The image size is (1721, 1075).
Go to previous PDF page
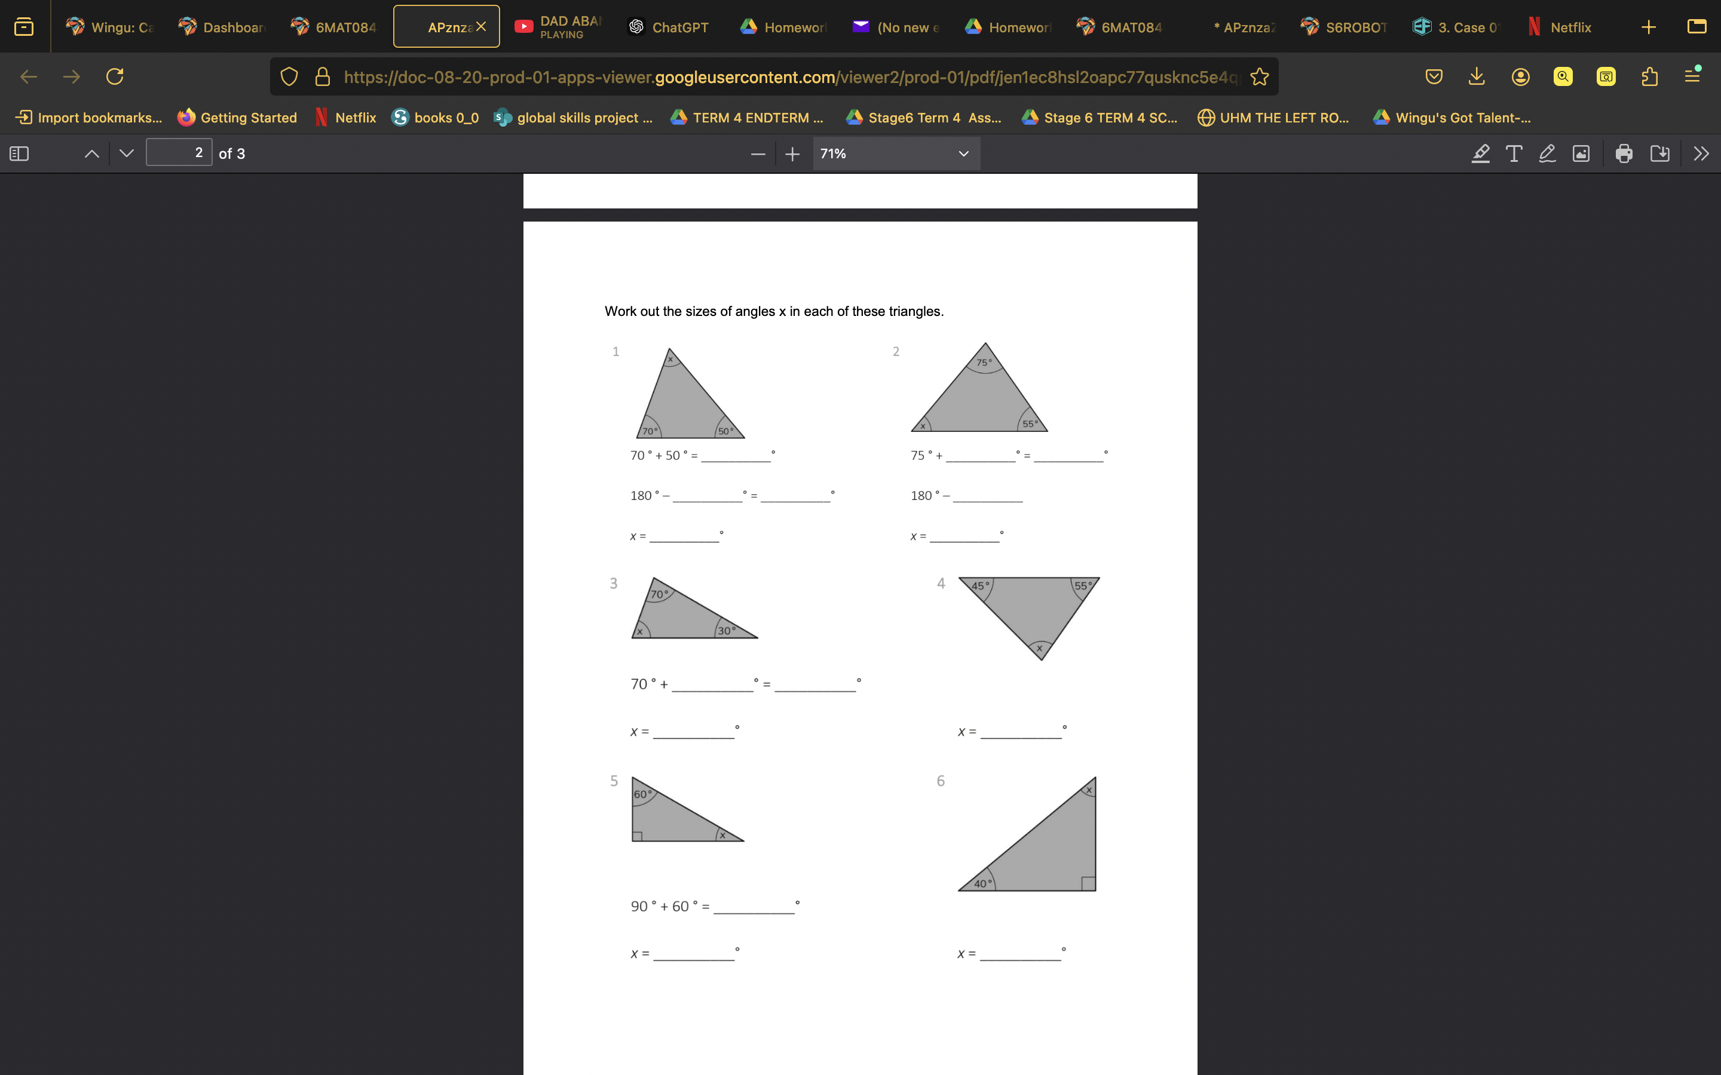[92, 153]
